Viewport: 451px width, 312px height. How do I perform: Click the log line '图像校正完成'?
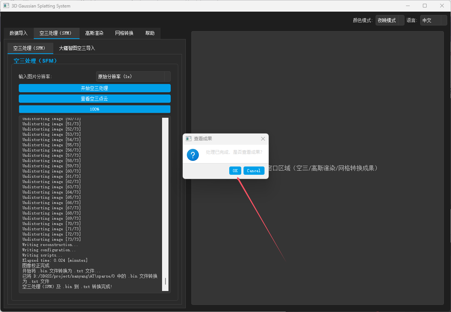(x=36, y=265)
